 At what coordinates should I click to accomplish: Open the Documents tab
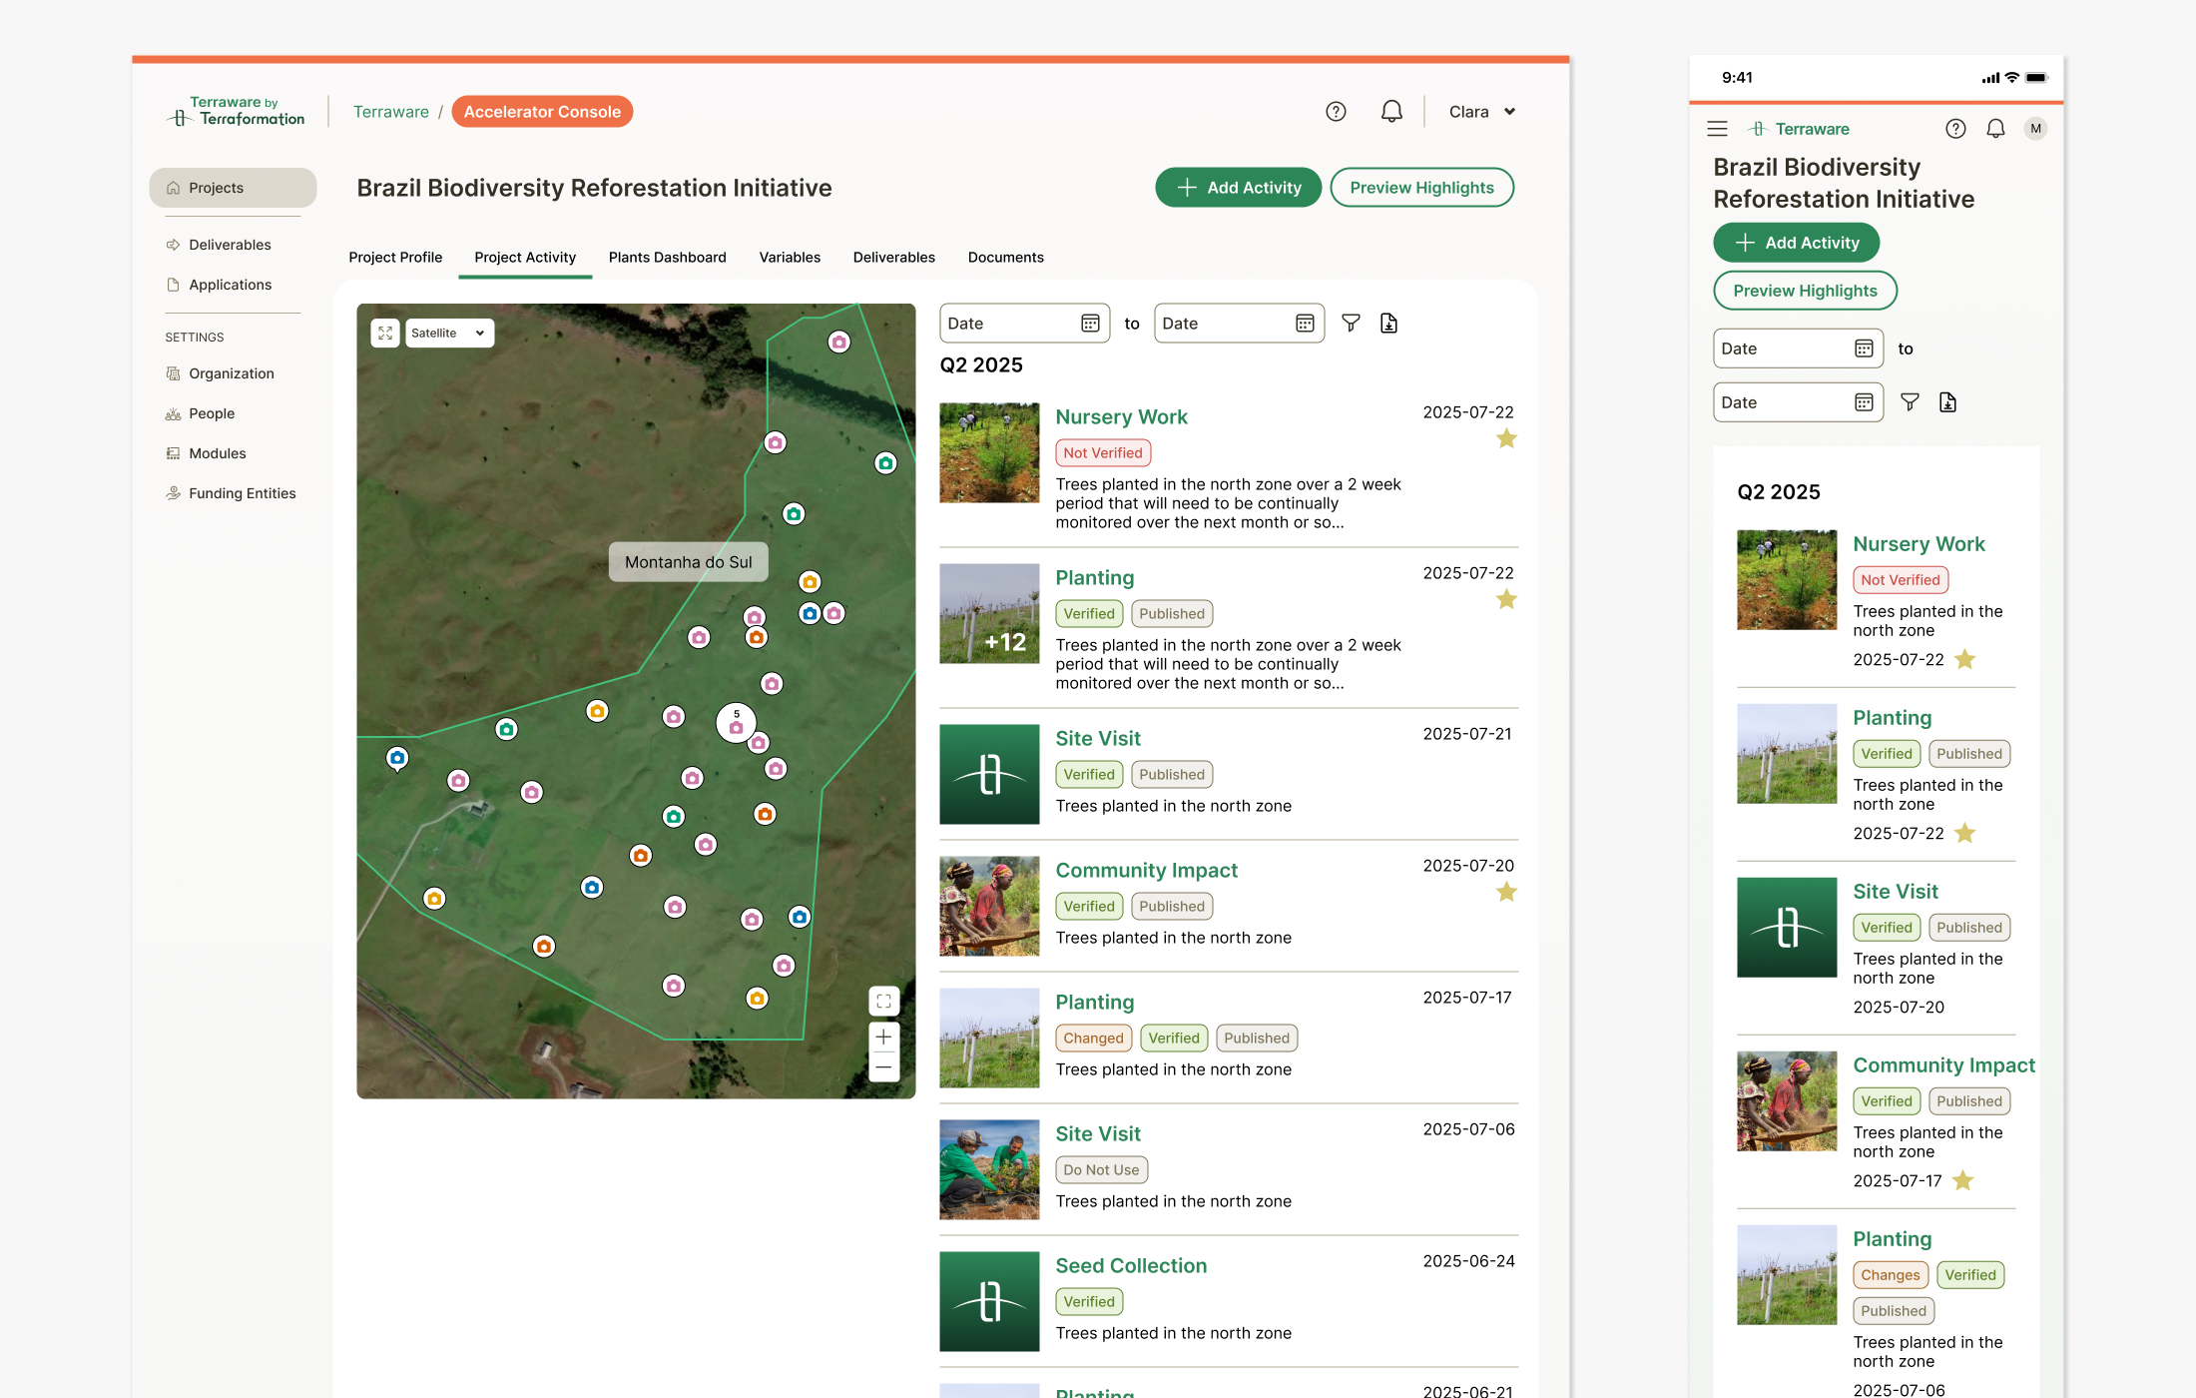click(1006, 258)
